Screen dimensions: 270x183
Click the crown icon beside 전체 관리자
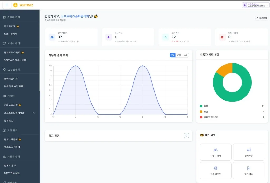coord(18,26)
